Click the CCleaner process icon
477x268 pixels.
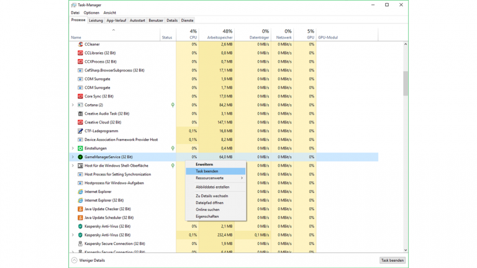pos(80,44)
